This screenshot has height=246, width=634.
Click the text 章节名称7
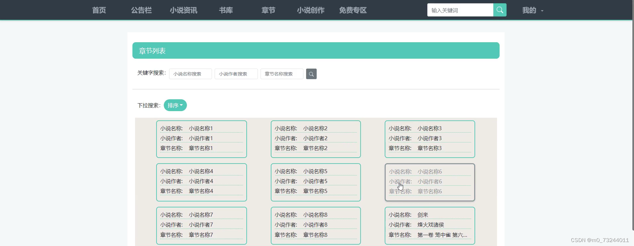[201, 235]
